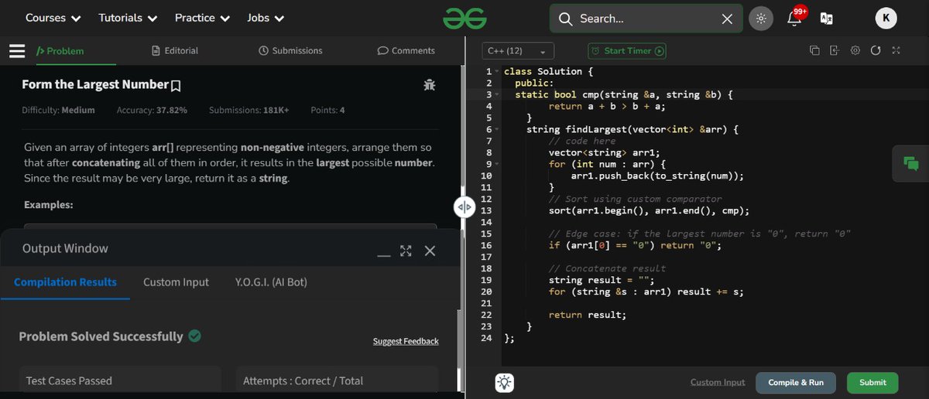Click the Compile & Run button
The height and width of the screenshot is (399, 929).
pyautogui.click(x=796, y=383)
